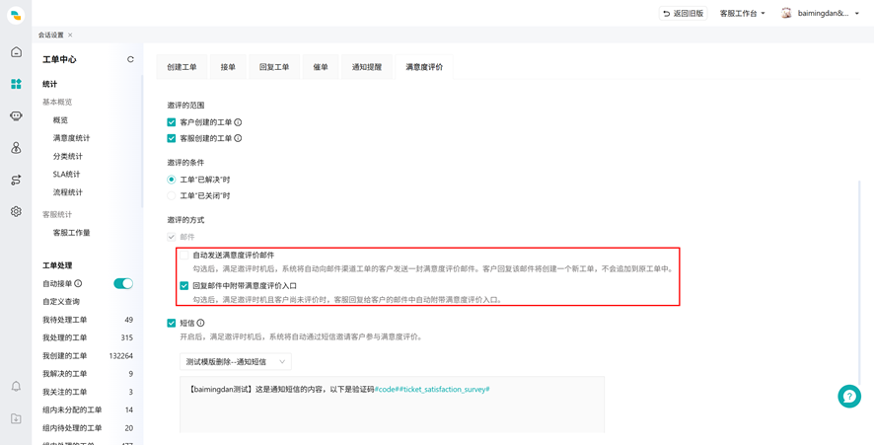874x445 pixels.
Task: Close the 会话设置 tab
Action: (x=70, y=35)
